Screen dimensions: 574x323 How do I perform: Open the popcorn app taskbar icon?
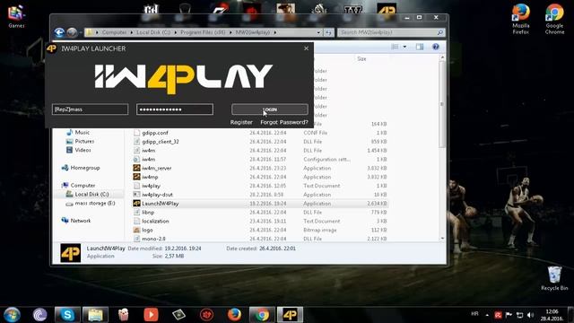coord(124,315)
